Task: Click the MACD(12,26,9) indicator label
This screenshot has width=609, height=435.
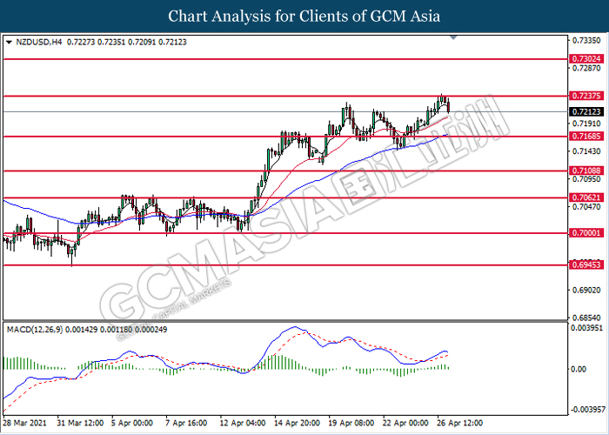Action: [35, 330]
